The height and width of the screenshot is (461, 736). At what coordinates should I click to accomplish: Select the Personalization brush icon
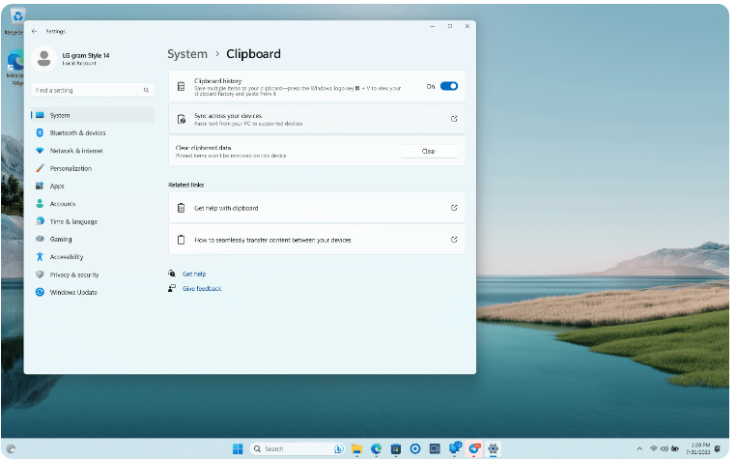pyautogui.click(x=40, y=168)
